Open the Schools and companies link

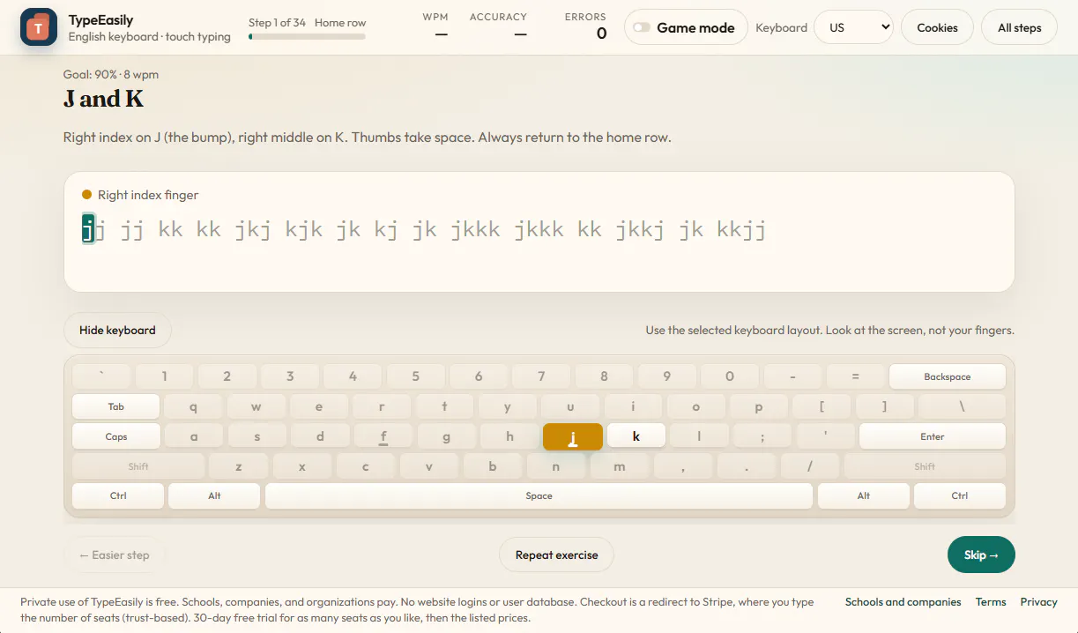(x=903, y=602)
